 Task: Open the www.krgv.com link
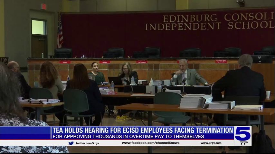[211, 143]
